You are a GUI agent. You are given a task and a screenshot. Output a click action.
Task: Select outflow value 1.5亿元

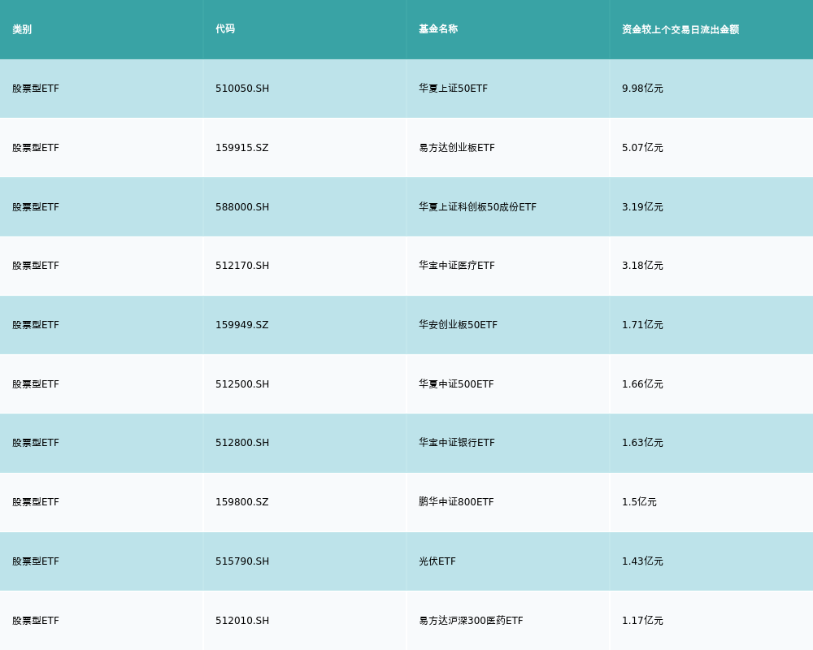[x=639, y=502]
